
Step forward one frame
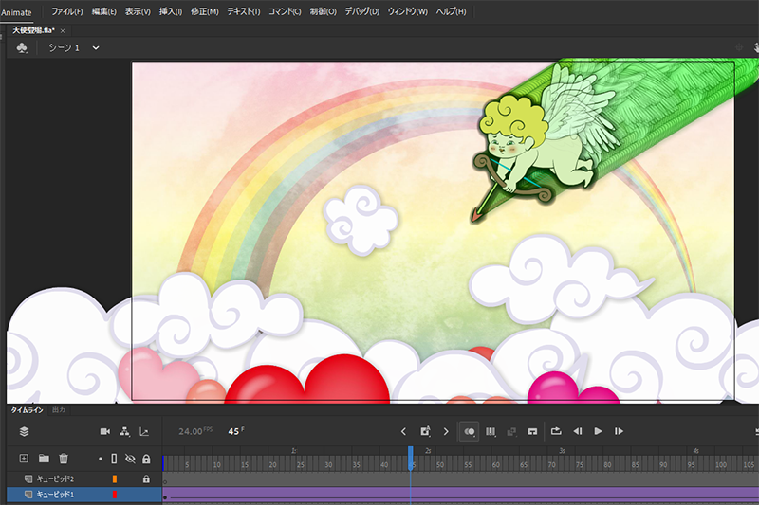(619, 431)
